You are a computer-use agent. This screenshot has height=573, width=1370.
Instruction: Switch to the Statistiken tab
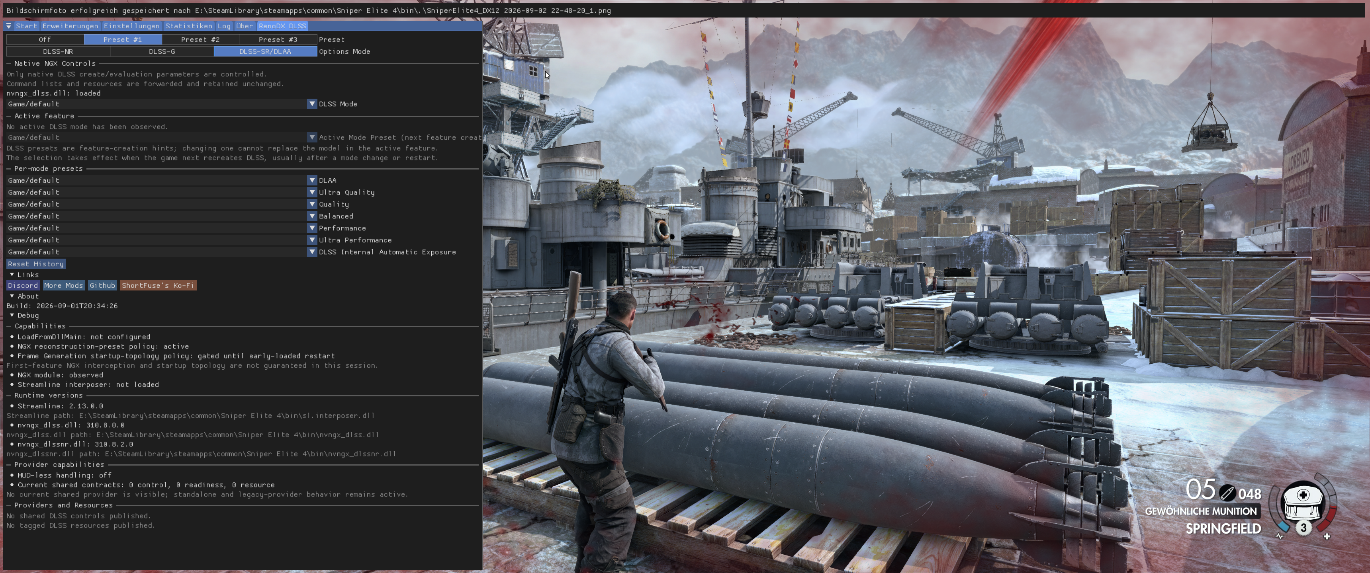[x=188, y=25]
